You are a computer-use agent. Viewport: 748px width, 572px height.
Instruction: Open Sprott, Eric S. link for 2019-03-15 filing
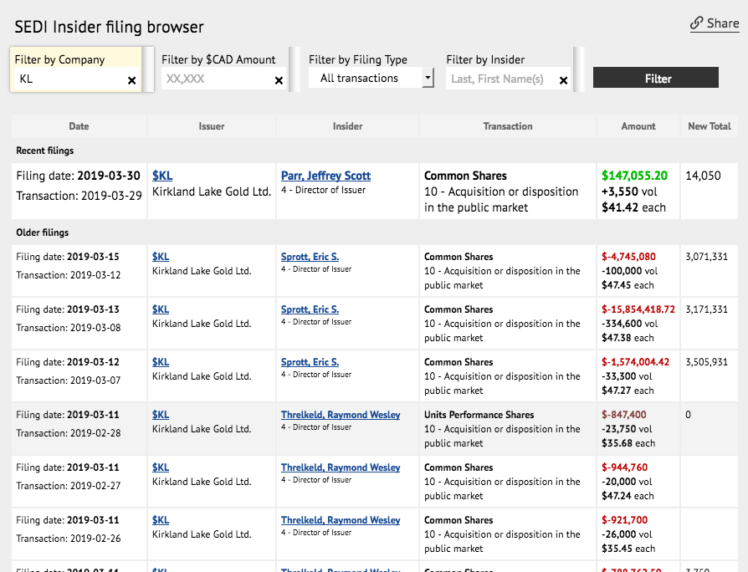pyautogui.click(x=310, y=257)
